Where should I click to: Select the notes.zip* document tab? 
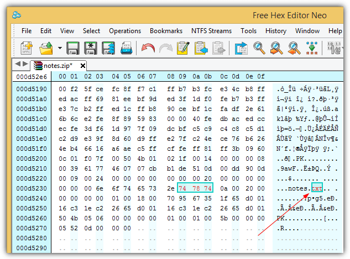pyautogui.click(x=58, y=66)
